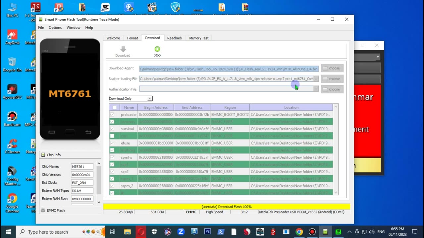Open the dropdown in the background window
Screen dimensions: 424x238
pos(378,57)
